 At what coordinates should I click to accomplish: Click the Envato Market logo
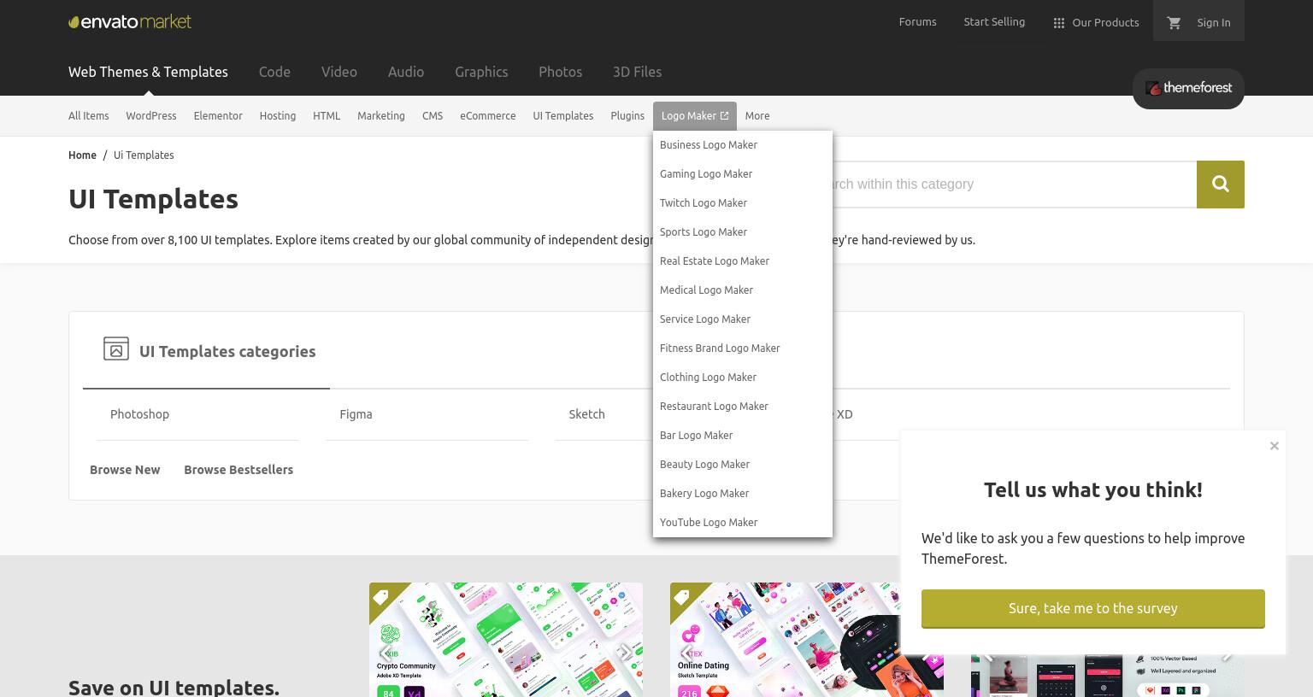tap(130, 21)
